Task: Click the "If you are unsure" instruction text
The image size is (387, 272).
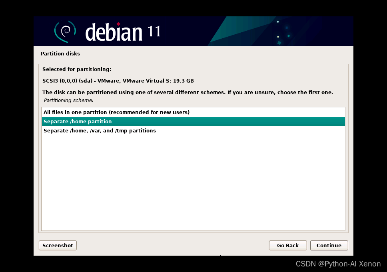Action: [x=280, y=93]
